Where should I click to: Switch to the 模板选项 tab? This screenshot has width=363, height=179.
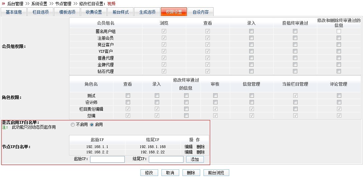tap(67, 12)
